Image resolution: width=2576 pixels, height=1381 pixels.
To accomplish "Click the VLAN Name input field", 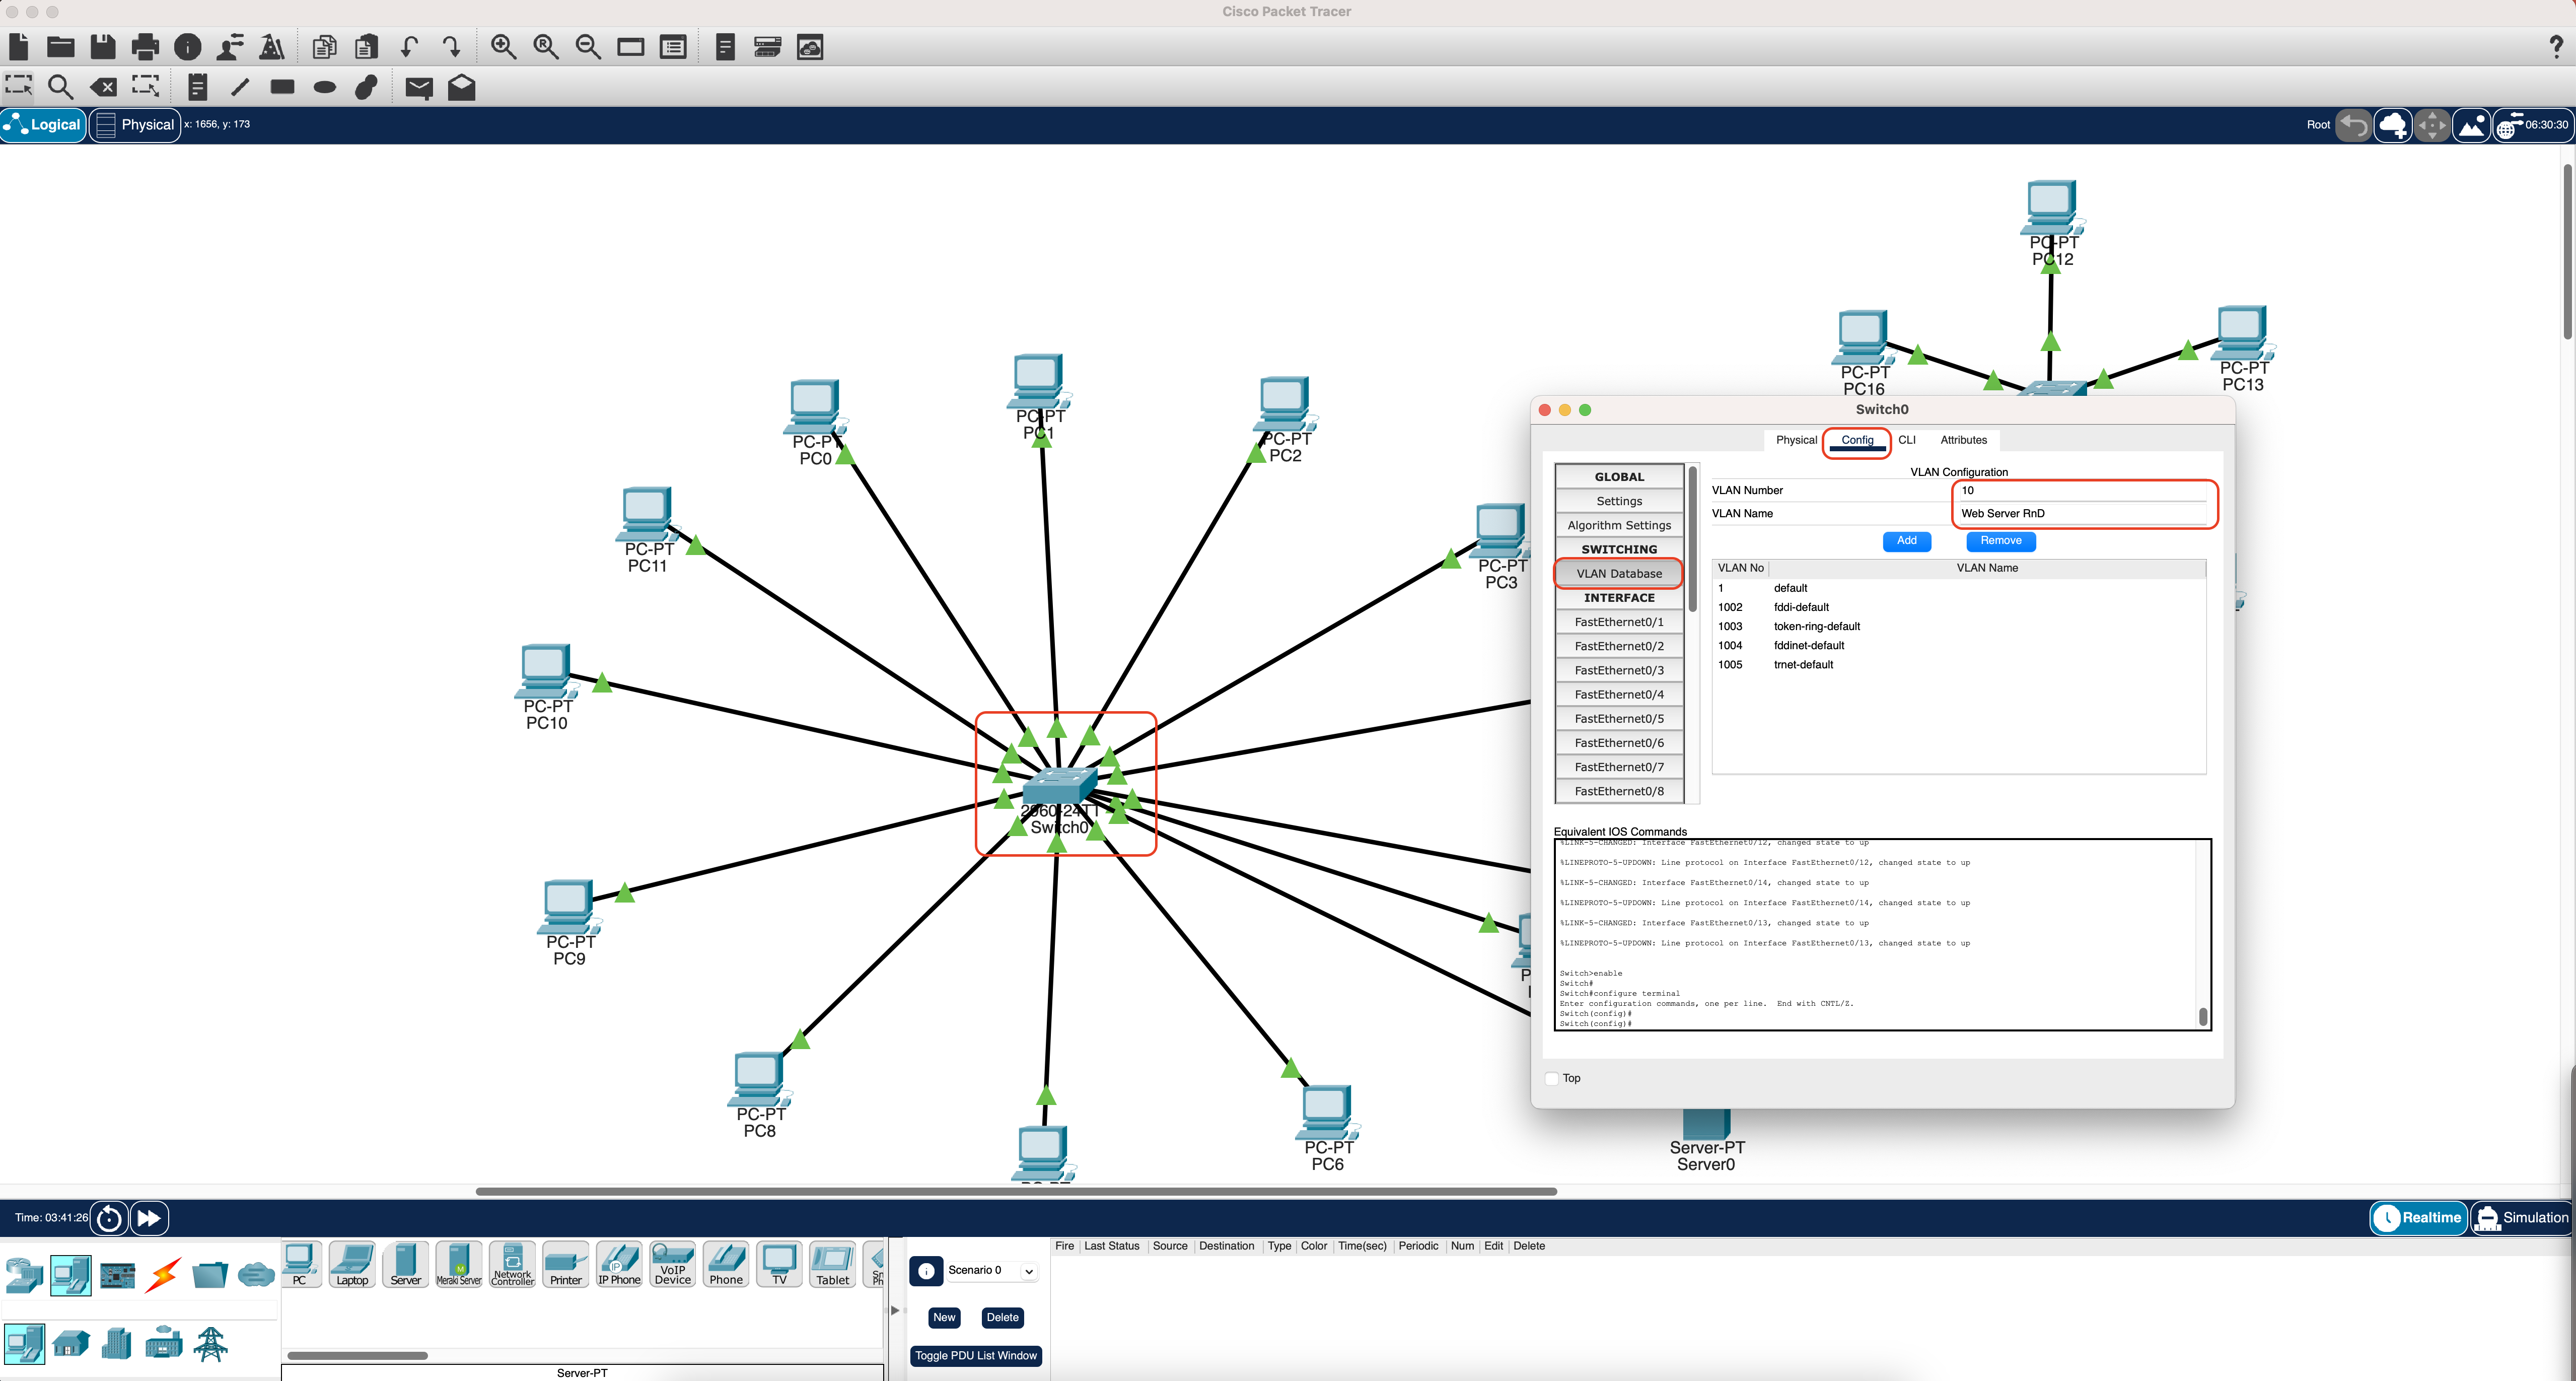I will [x=2082, y=514].
